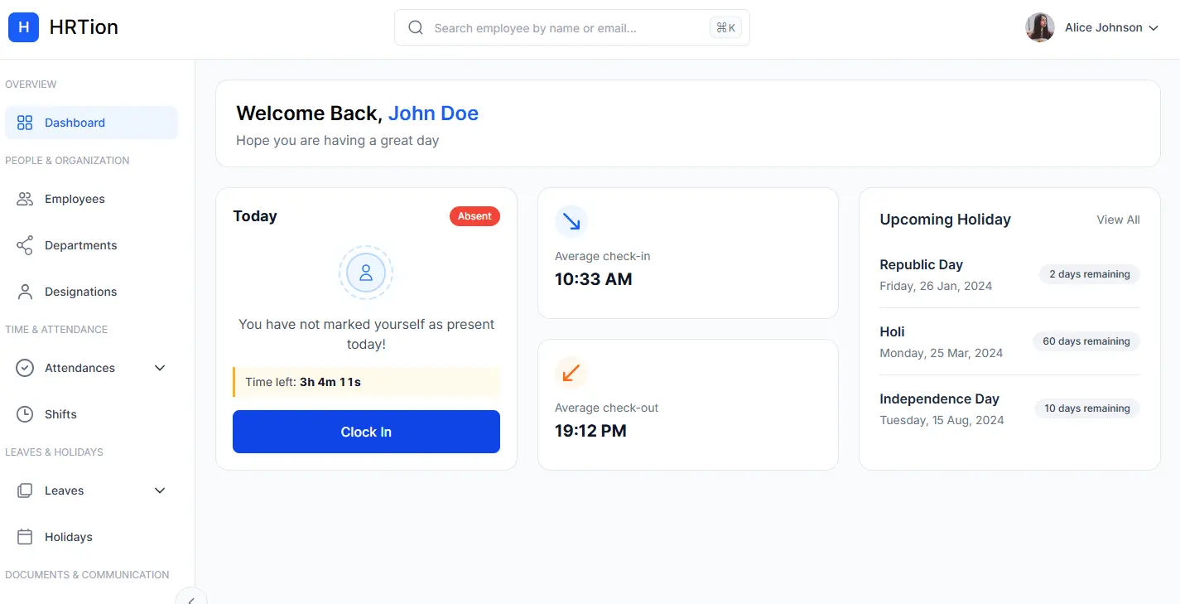The image size is (1180, 604).
Task: Click the Attendances check-circle icon
Action: (25, 368)
